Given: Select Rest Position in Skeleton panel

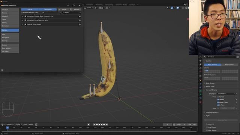Looking at the screenshot, I should 229,65.
